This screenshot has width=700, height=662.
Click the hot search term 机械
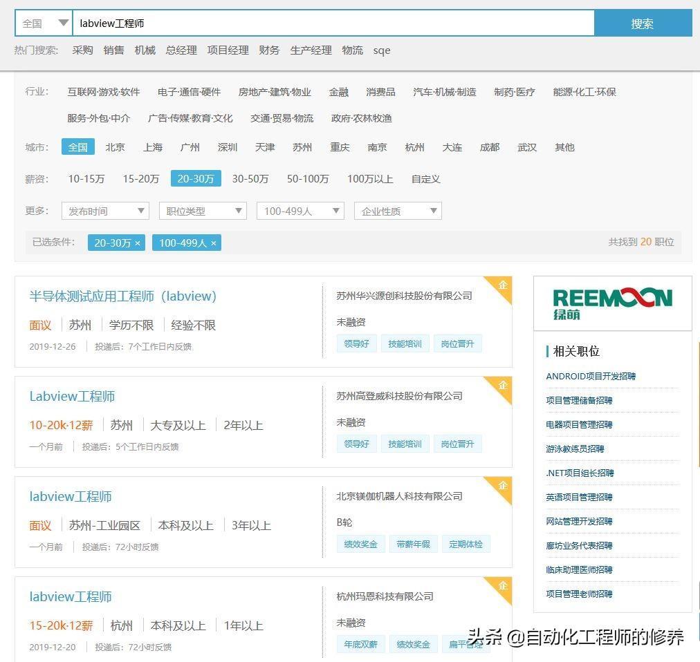(x=145, y=50)
